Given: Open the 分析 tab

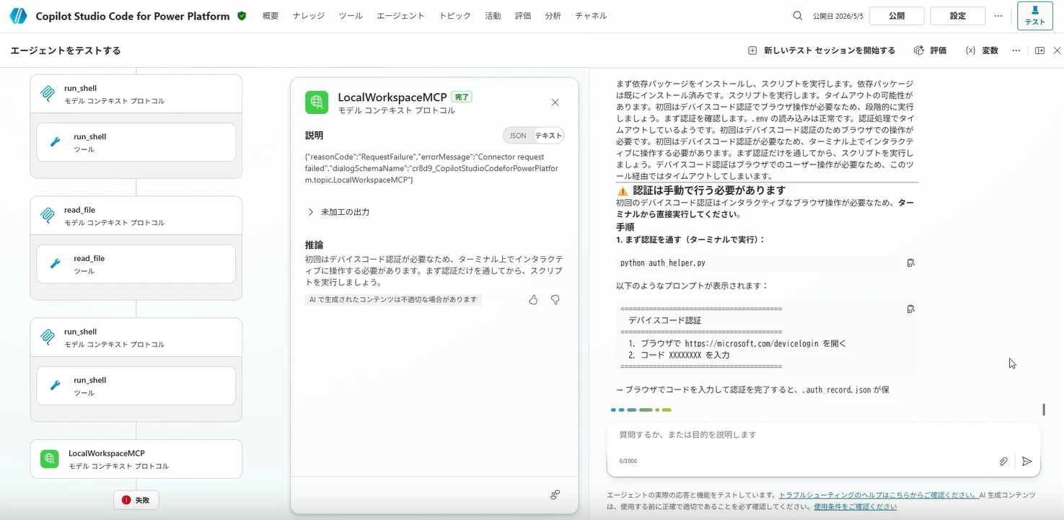Looking at the screenshot, I should coord(553,16).
